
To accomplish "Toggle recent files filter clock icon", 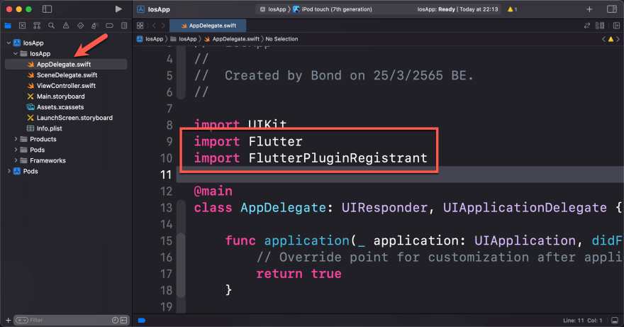I will click(x=115, y=320).
